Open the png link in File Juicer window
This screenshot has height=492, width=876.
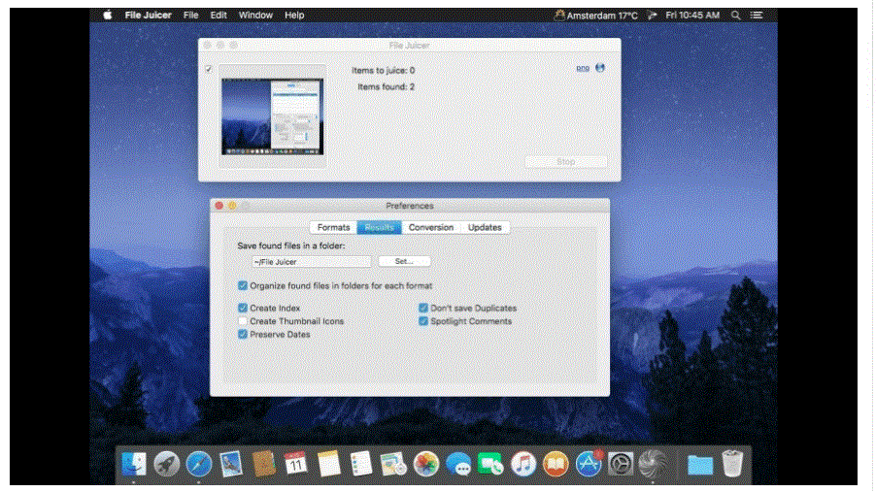pos(582,68)
